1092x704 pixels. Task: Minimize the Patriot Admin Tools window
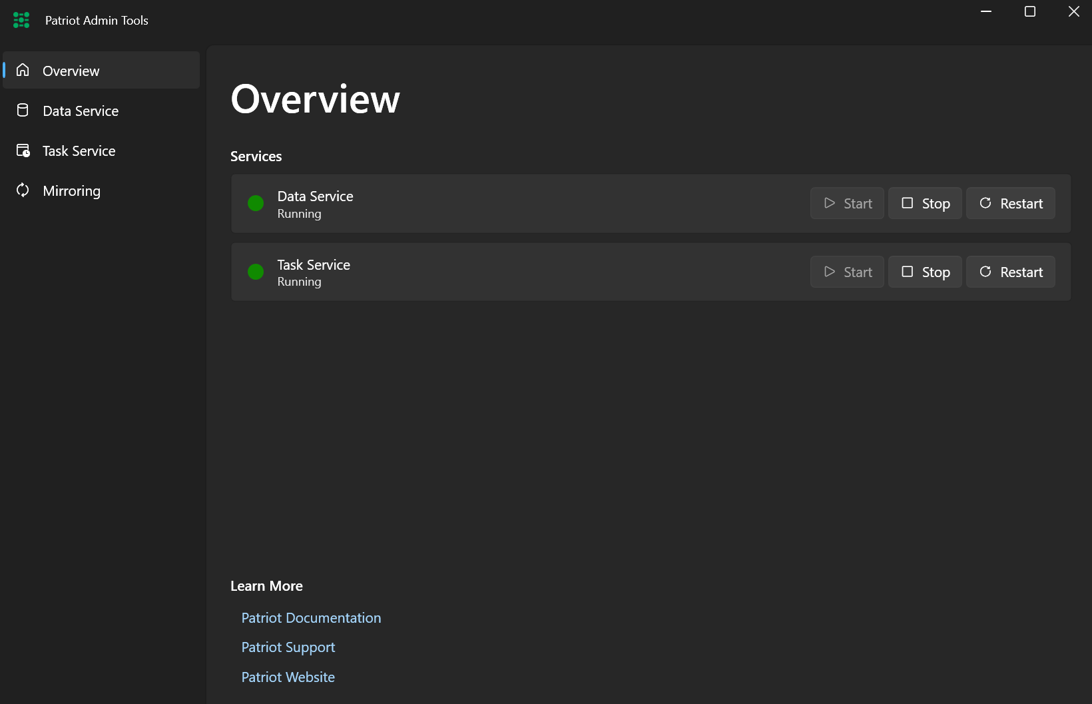pos(986,11)
